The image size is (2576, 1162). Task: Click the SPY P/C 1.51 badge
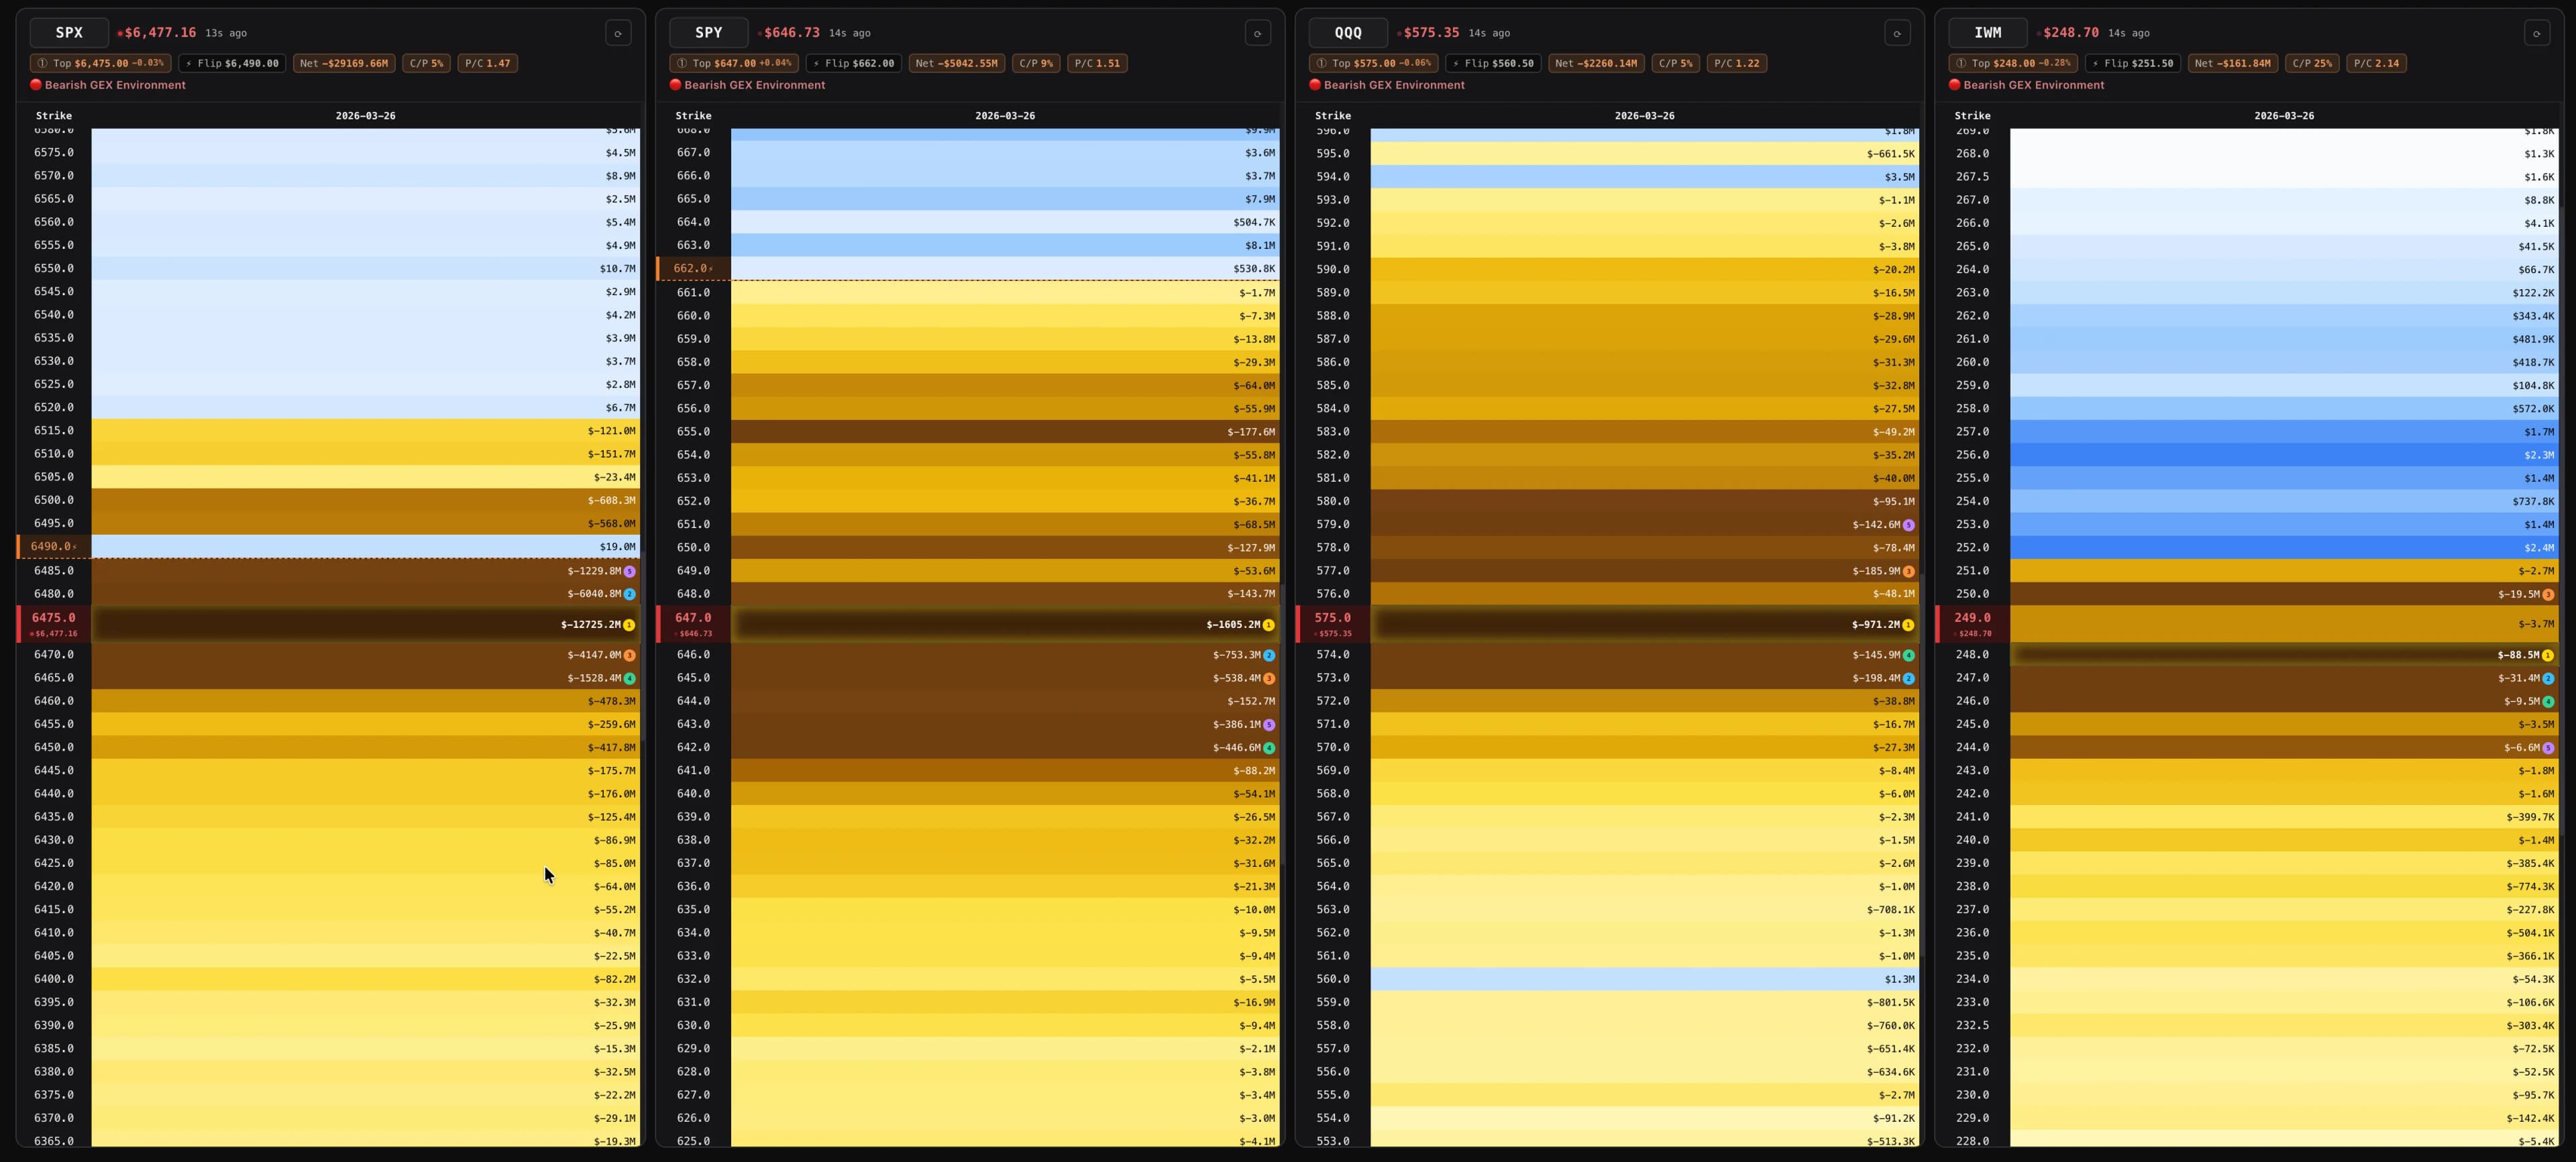coord(1097,63)
